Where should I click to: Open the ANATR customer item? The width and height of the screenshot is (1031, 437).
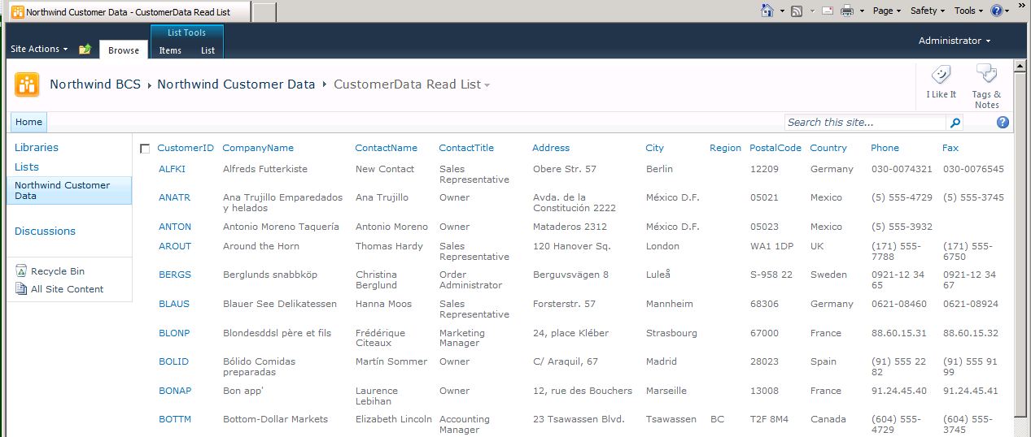click(x=174, y=197)
